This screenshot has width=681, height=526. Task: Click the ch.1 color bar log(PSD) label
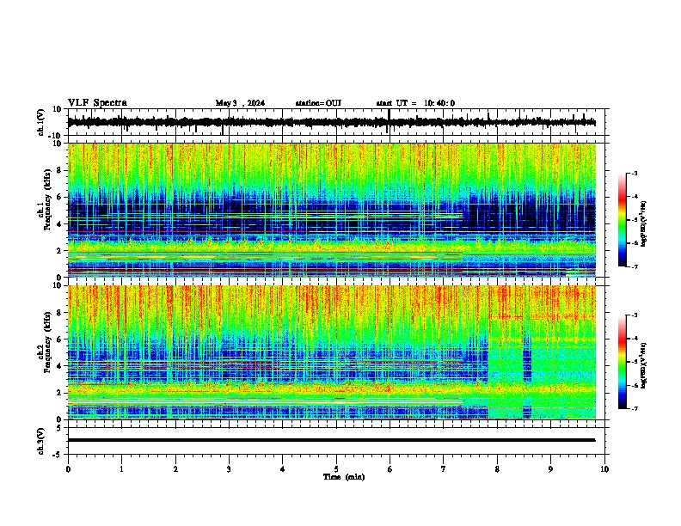tap(644, 224)
